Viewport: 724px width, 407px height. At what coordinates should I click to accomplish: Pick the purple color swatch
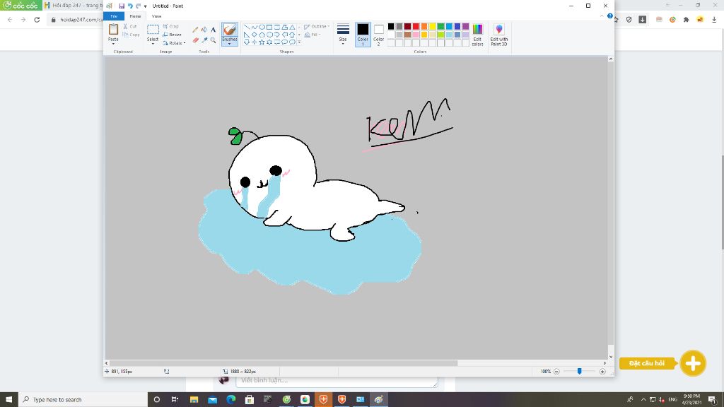466,26
